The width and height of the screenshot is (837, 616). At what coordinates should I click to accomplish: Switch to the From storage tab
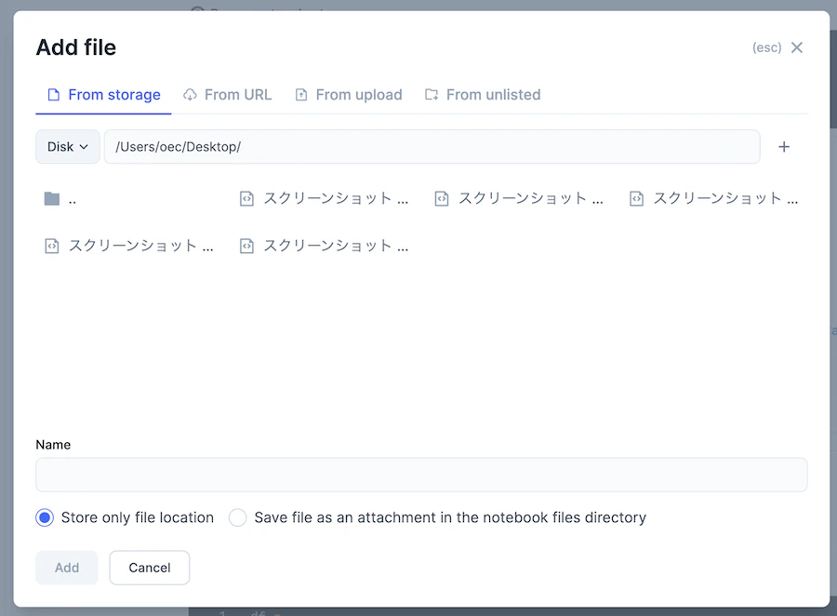coord(103,95)
